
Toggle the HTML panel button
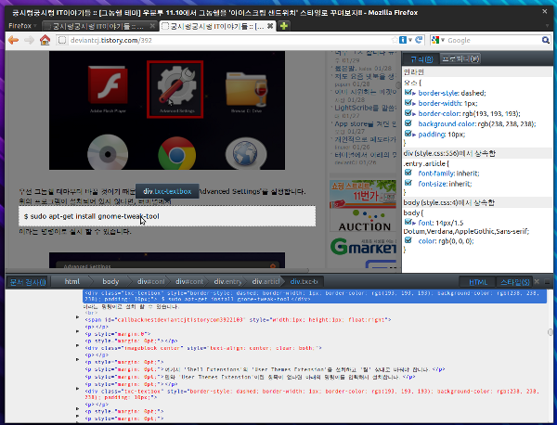tap(478, 282)
